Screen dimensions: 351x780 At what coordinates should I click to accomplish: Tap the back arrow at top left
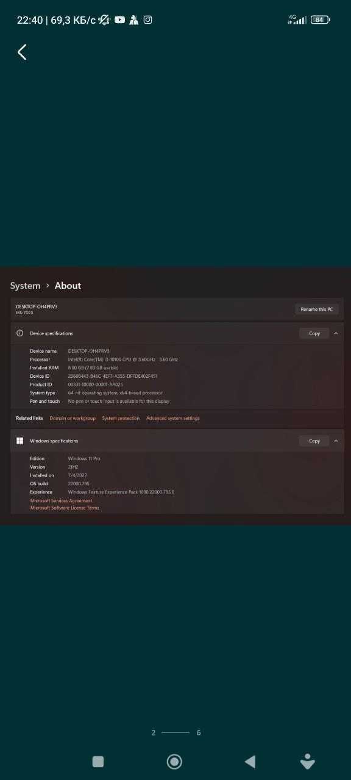(22, 52)
